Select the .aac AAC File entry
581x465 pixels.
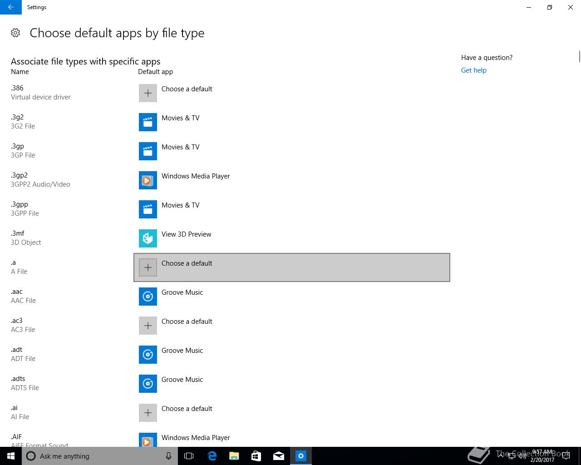coord(23,296)
